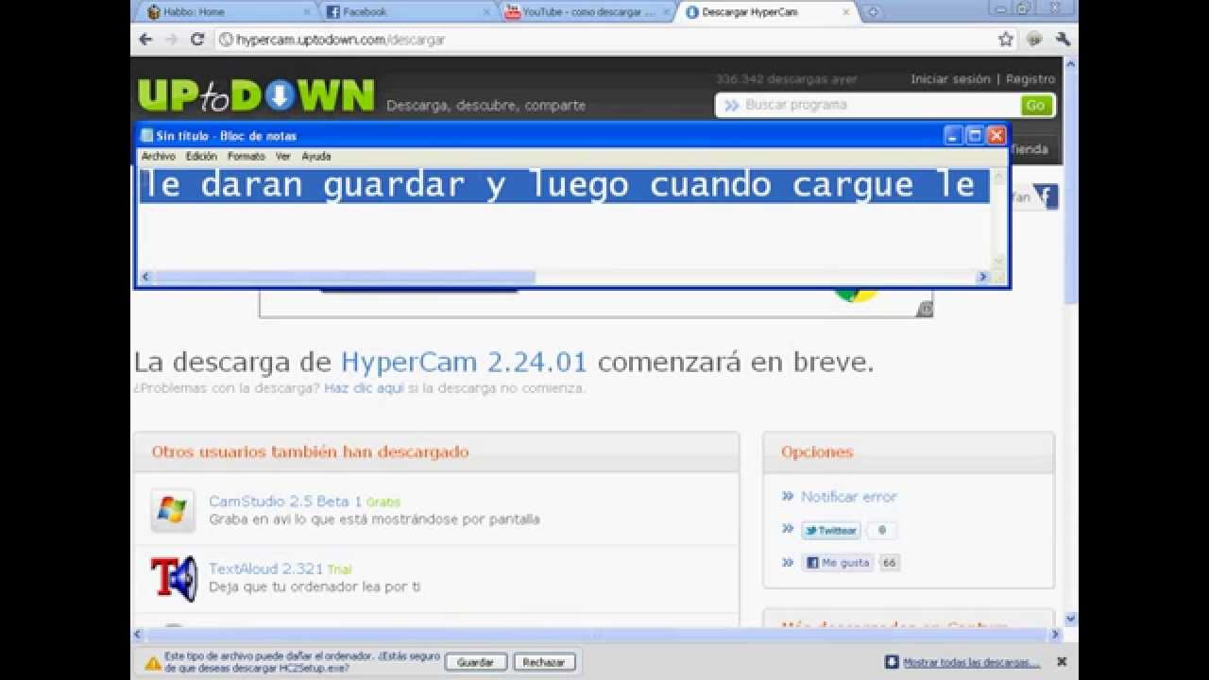The image size is (1209, 680).
Task: Close the Facebook tab
Action: click(486, 12)
